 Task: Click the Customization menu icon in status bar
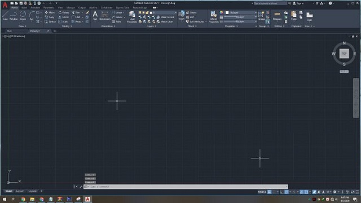tap(357, 192)
